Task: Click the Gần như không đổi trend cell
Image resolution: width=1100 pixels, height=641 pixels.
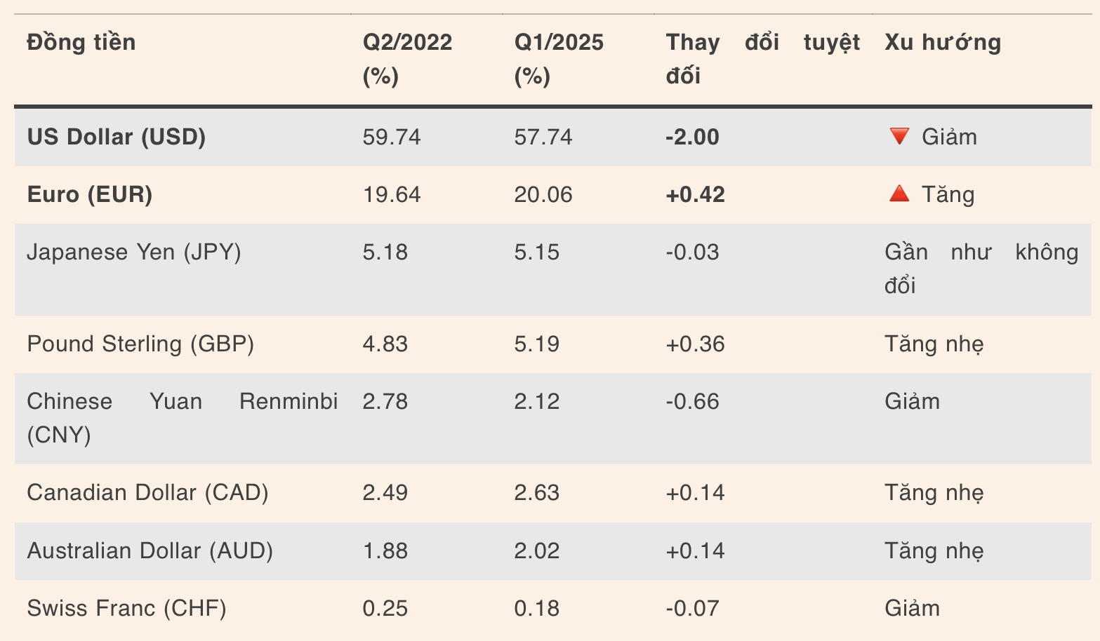Action: click(981, 269)
